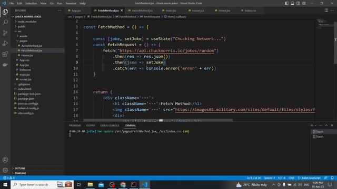Screen dimensions: 337x189
Task: Change the CRLF line ending
Action: coord(291,178)
